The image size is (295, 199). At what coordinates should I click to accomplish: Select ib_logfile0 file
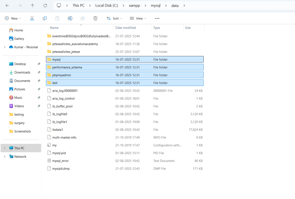[x=125, y=114]
